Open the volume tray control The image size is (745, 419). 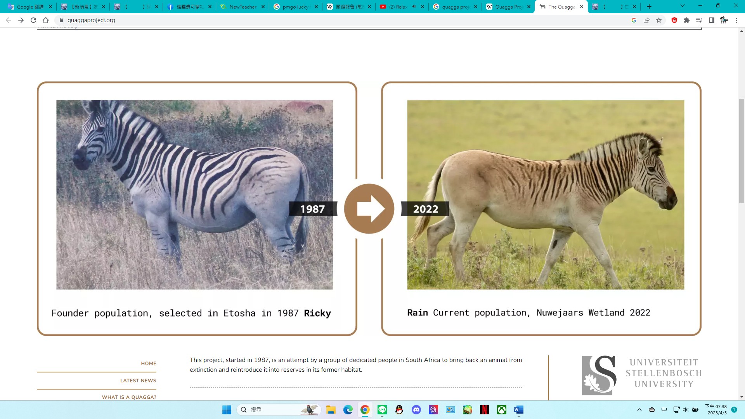[685, 410]
